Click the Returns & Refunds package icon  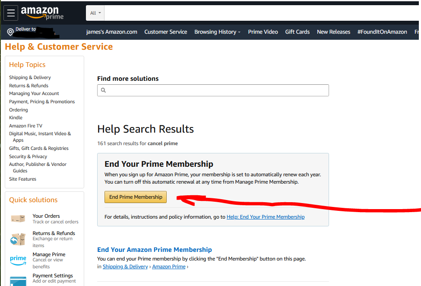[18, 238]
